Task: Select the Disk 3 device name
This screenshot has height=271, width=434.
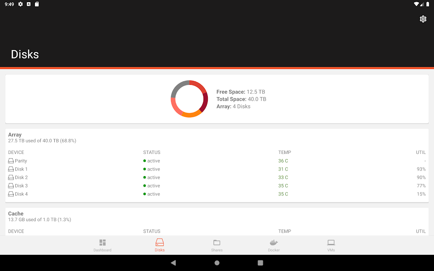Action: pyautogui.click(x=21, y=186)
